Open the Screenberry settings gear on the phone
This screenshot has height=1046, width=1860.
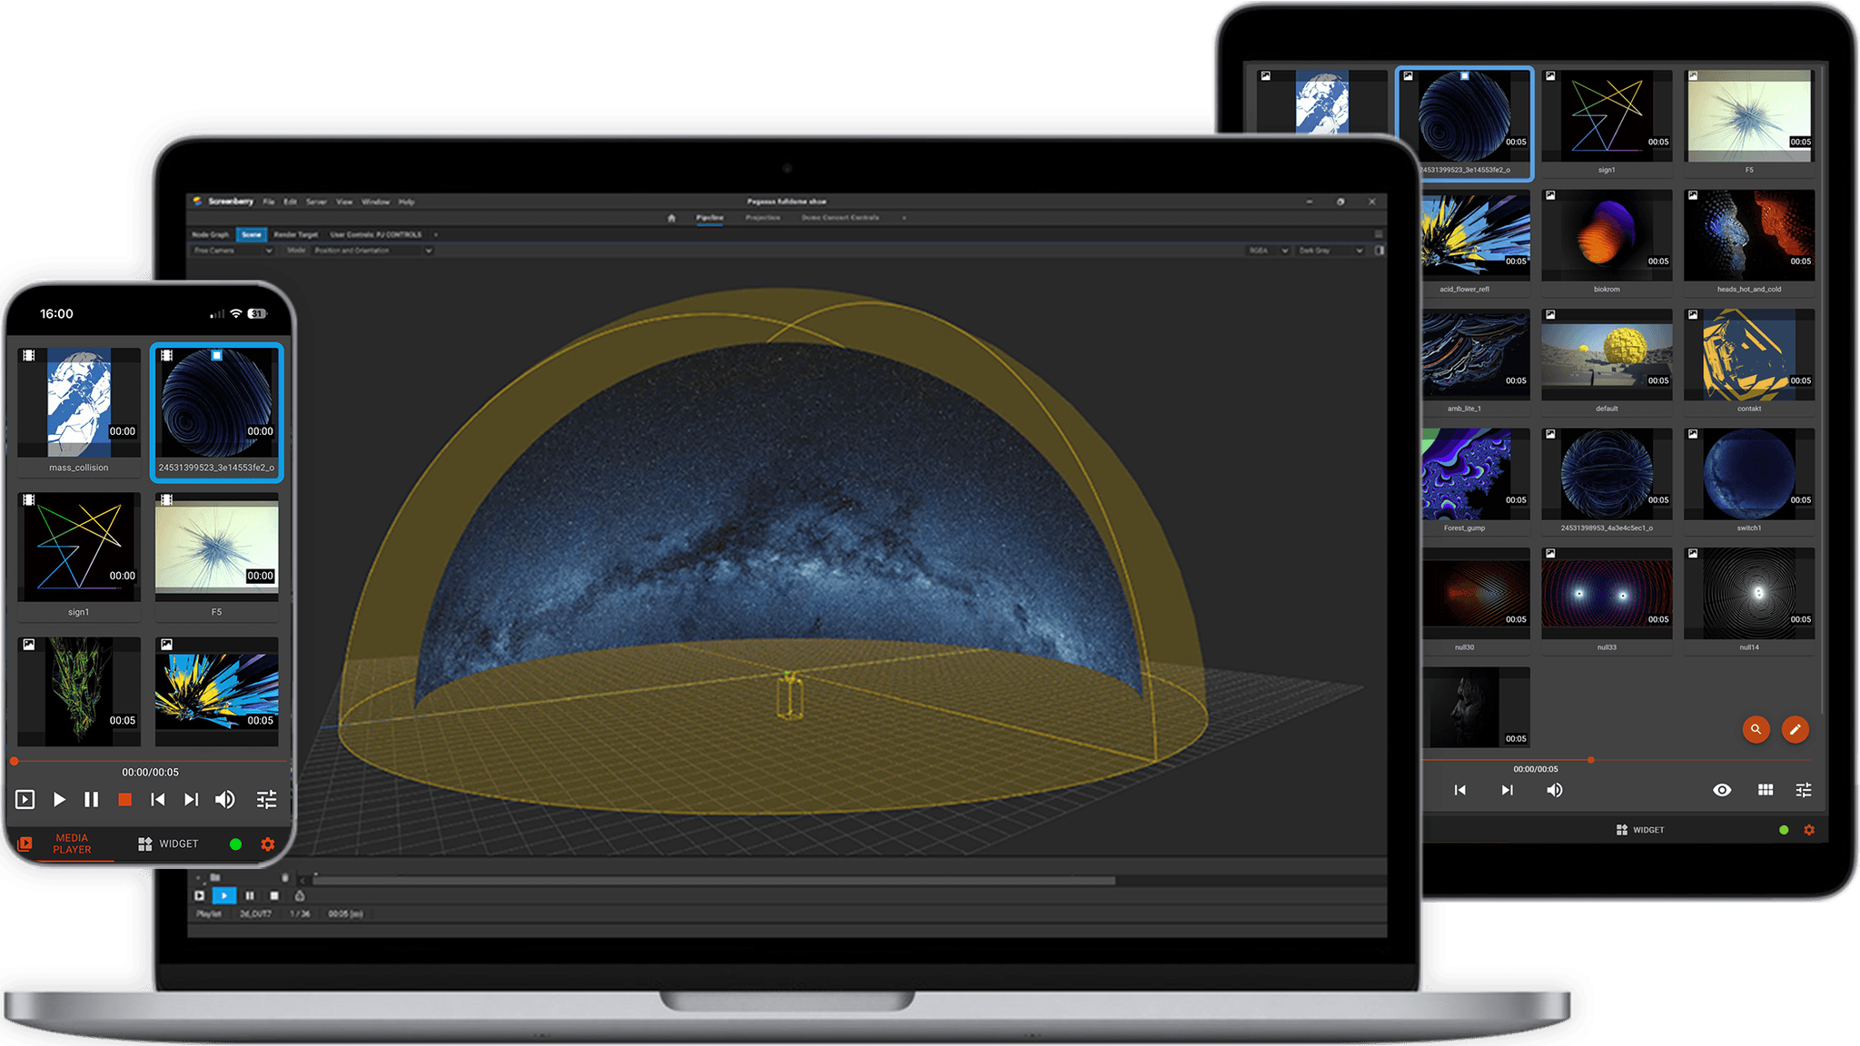click(267, 844)
